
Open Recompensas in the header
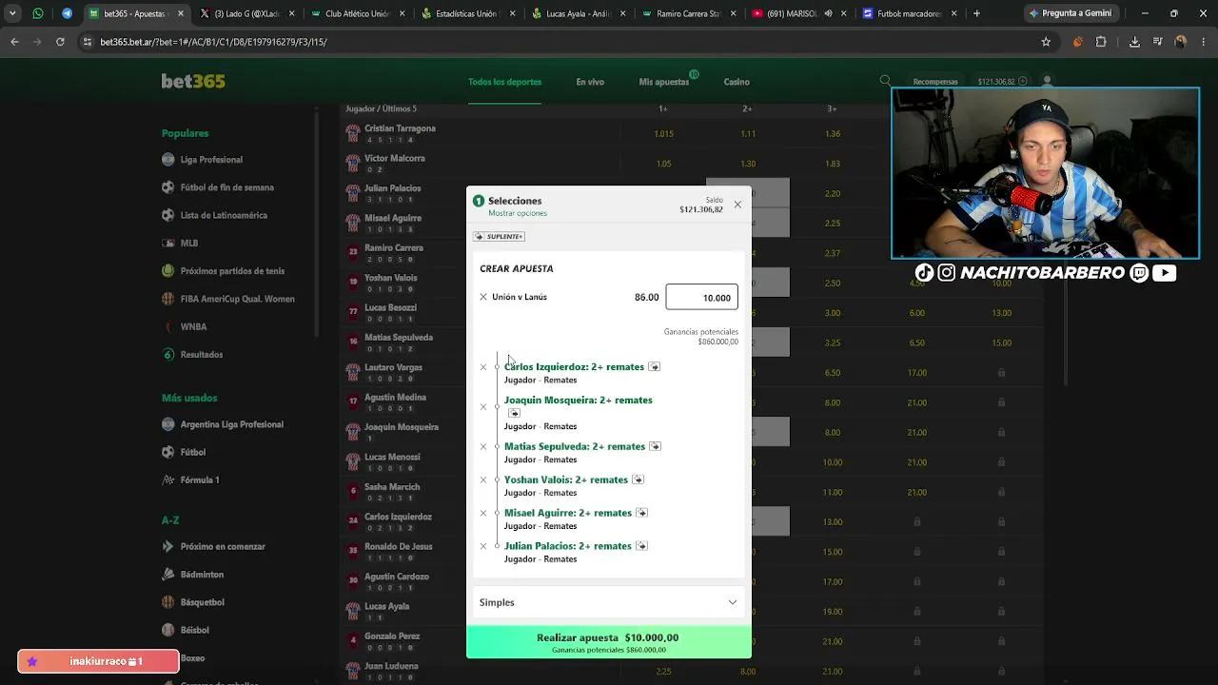935,82
